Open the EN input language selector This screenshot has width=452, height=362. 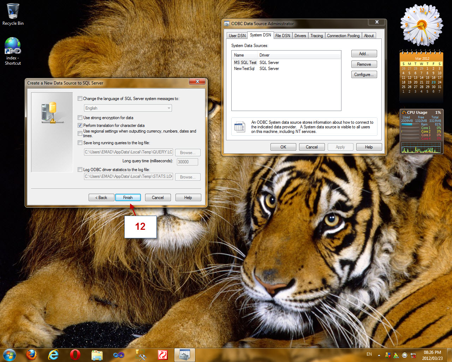click(369, 354)
